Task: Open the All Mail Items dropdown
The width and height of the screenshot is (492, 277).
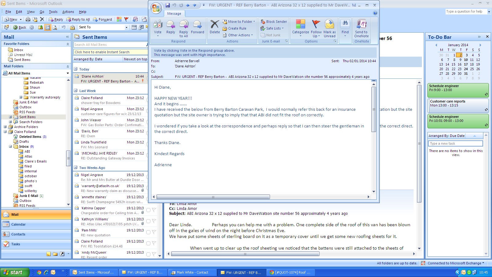Action: (x=68, y=73)
